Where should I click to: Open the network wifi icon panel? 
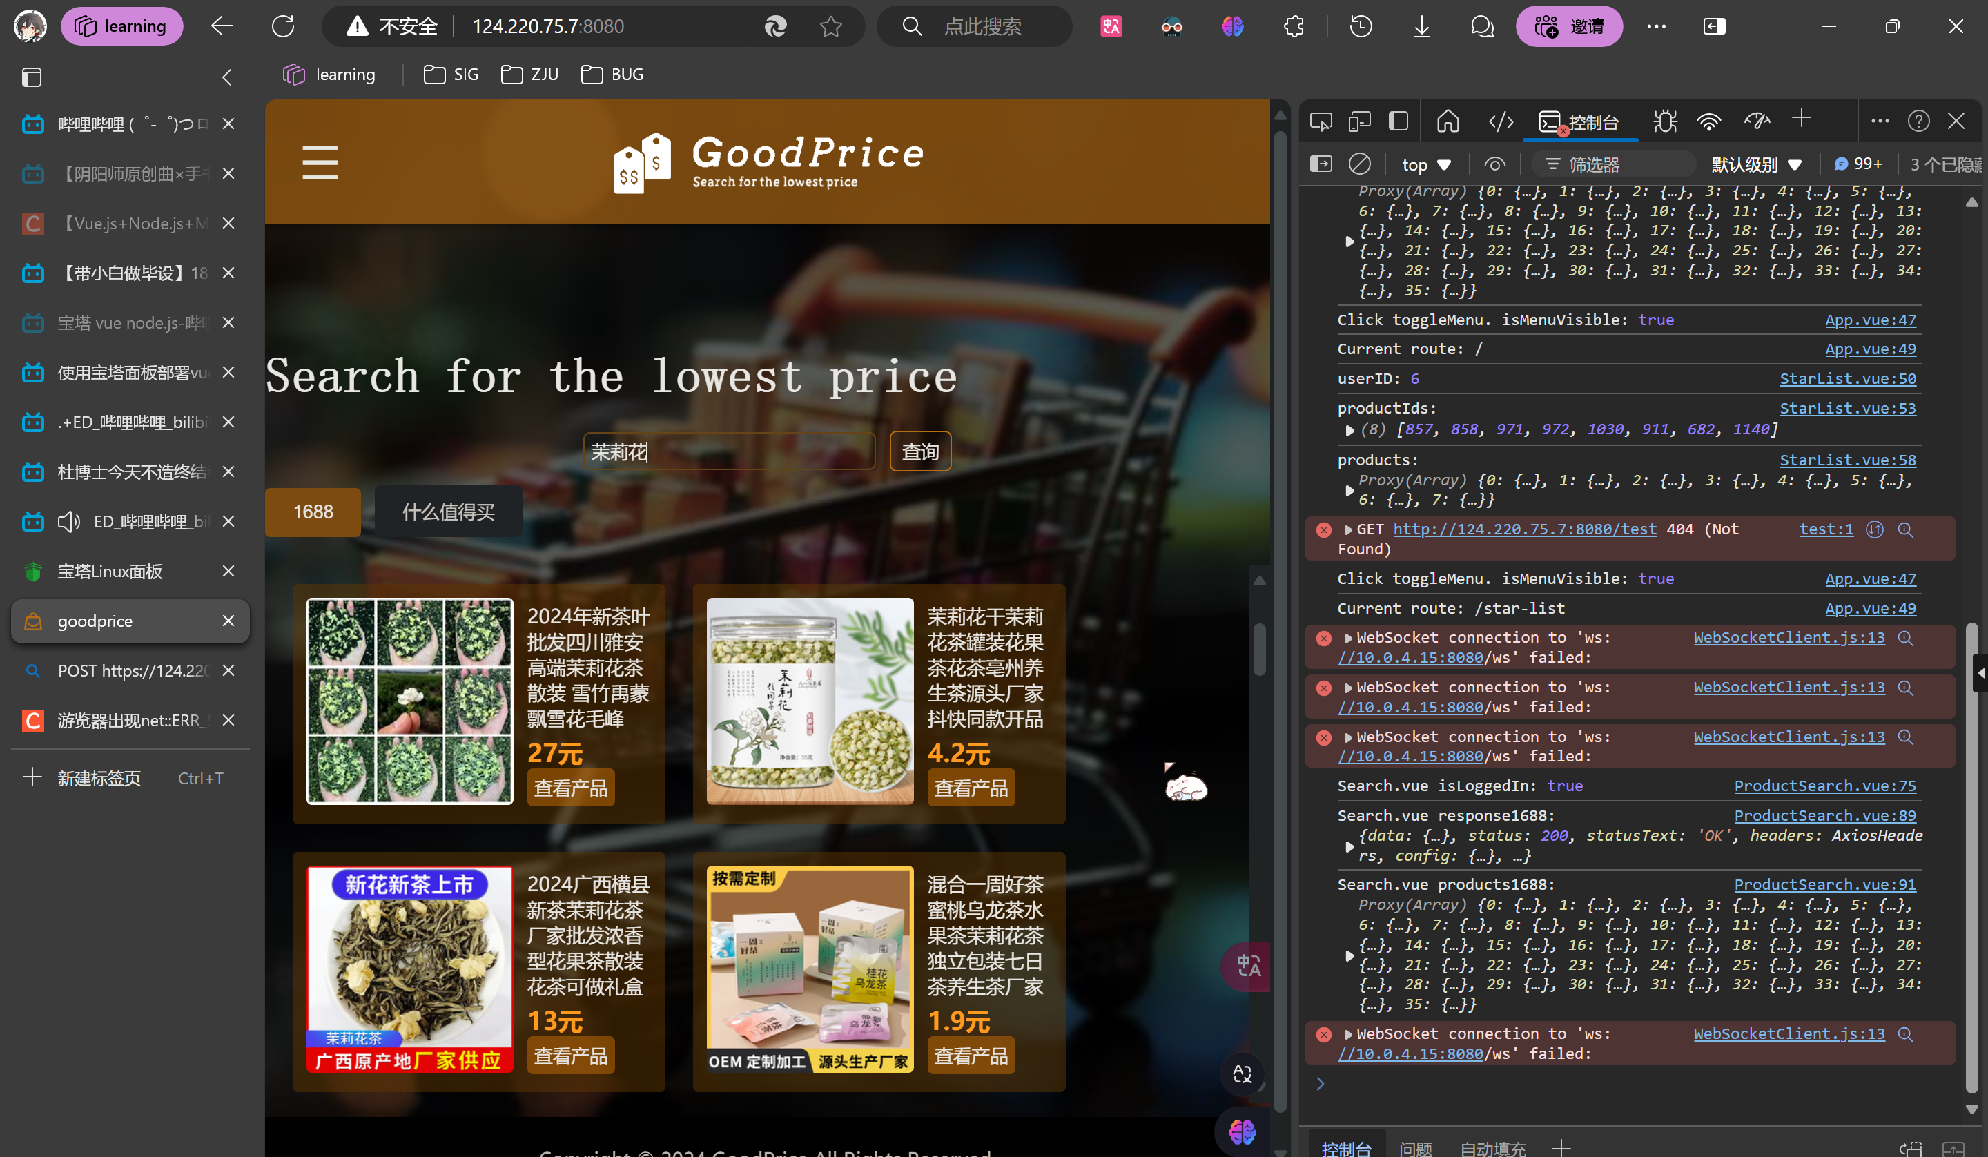pos(1708,121)
